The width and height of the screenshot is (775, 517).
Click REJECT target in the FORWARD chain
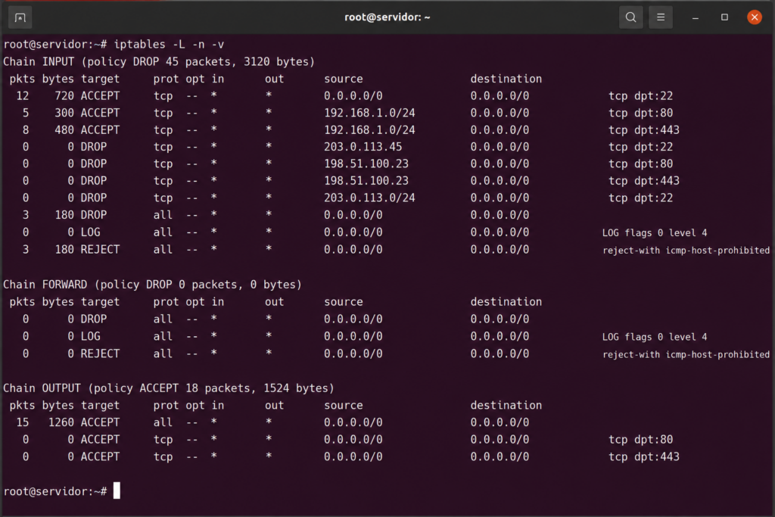pyautogui.click(x=101, y=354)
